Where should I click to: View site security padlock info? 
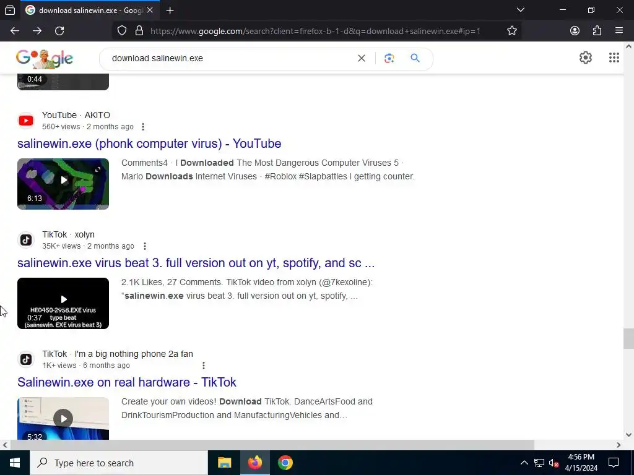(139, 31)
